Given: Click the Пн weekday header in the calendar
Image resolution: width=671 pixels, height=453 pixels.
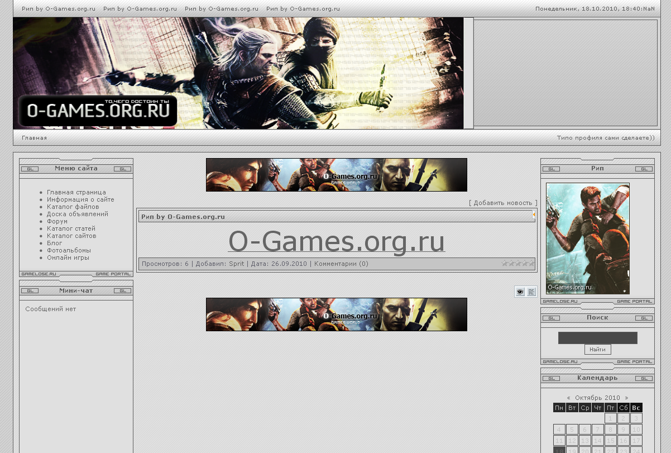Looking at the screenshot, I should pos(559,408).
